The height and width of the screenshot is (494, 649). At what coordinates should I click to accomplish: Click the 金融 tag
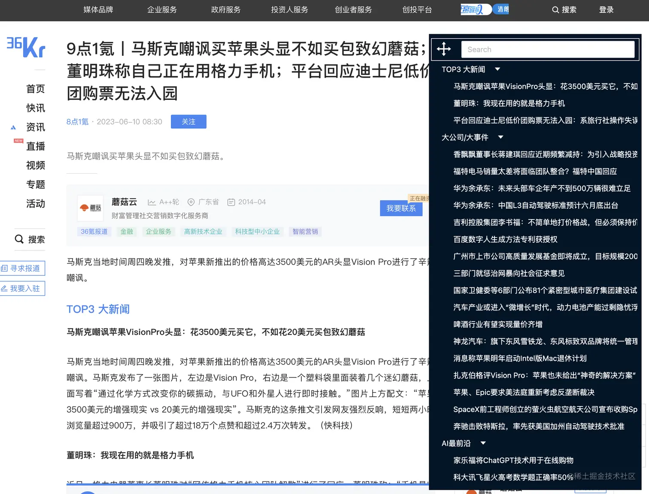coord(127,232)
